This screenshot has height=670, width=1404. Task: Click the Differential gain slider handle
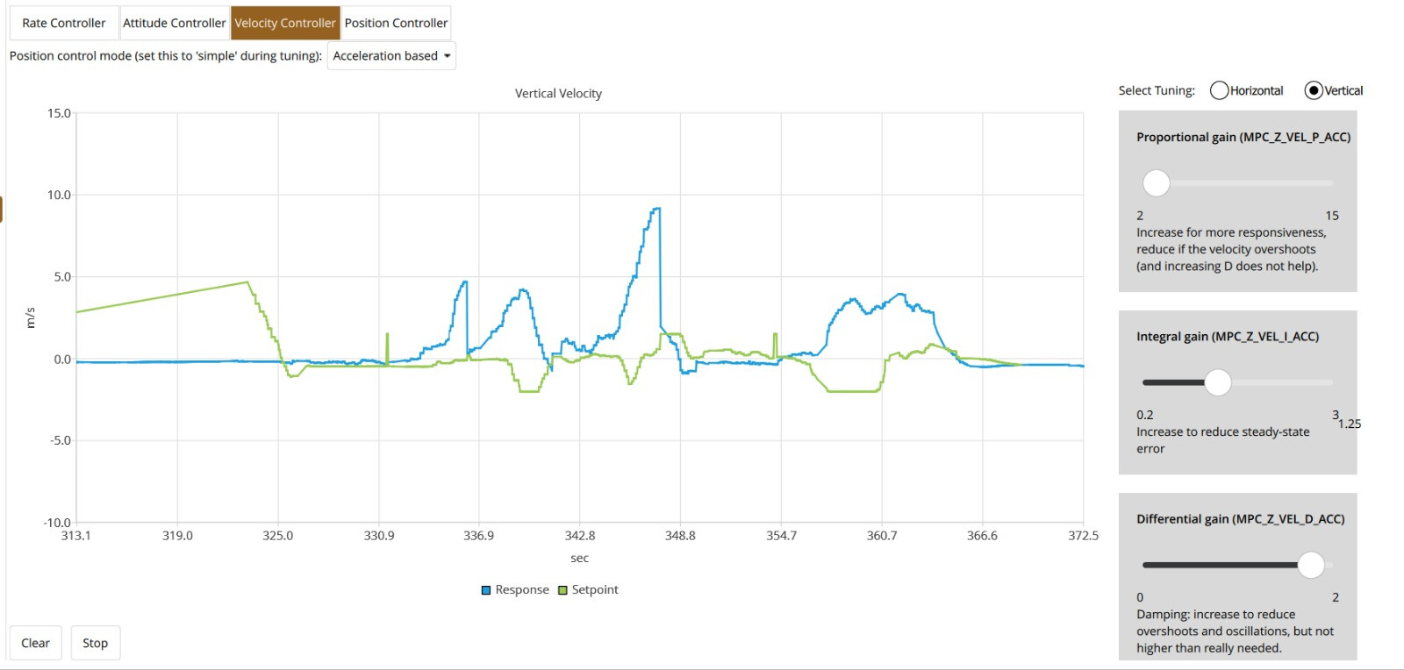1310,565
